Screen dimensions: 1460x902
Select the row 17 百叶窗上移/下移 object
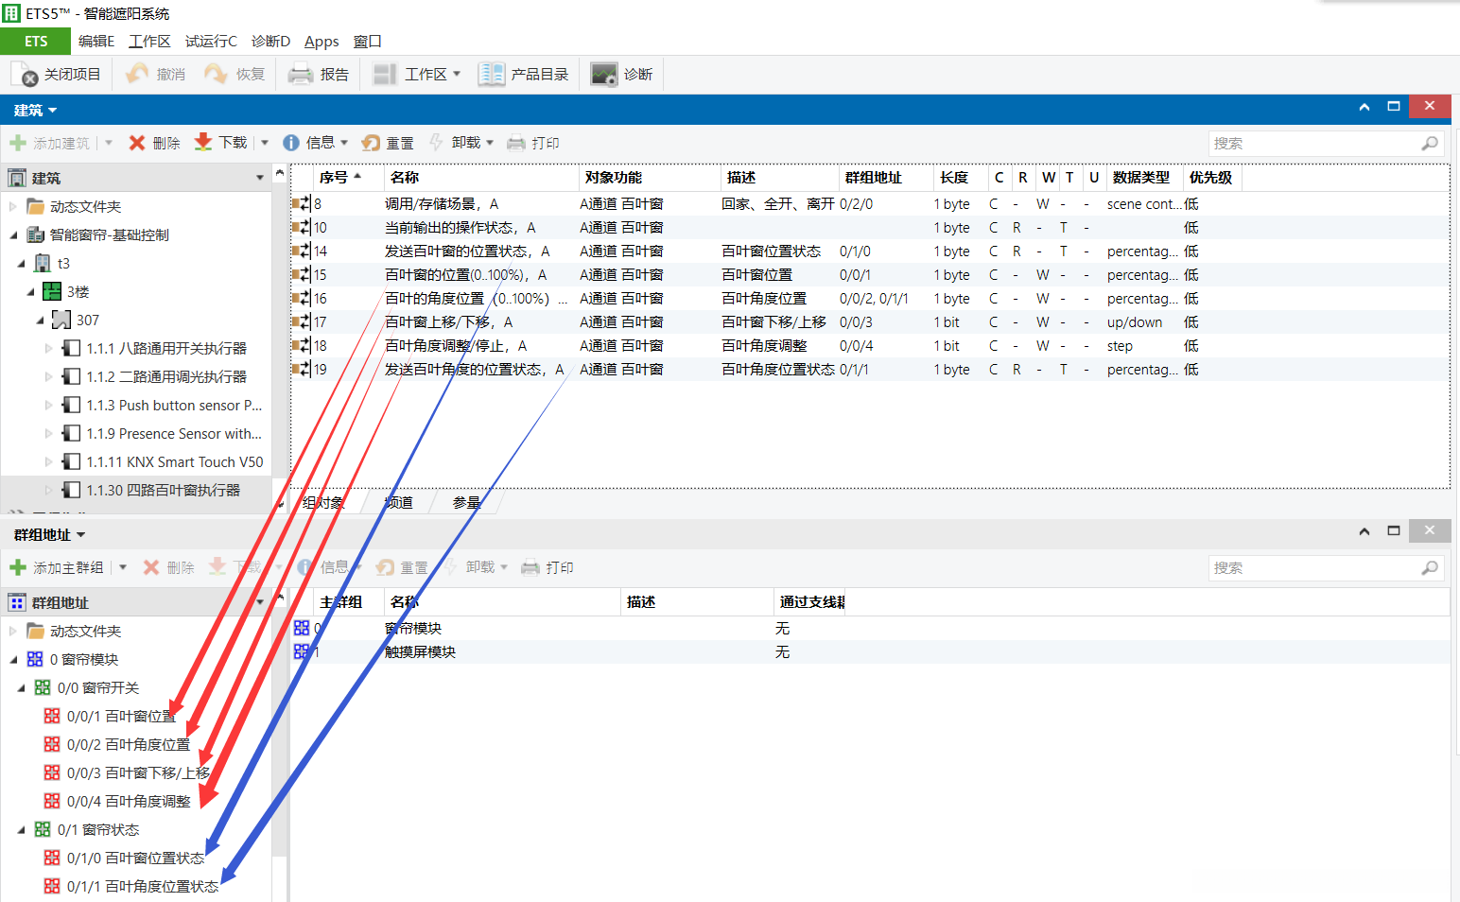(x=870, y=321)
